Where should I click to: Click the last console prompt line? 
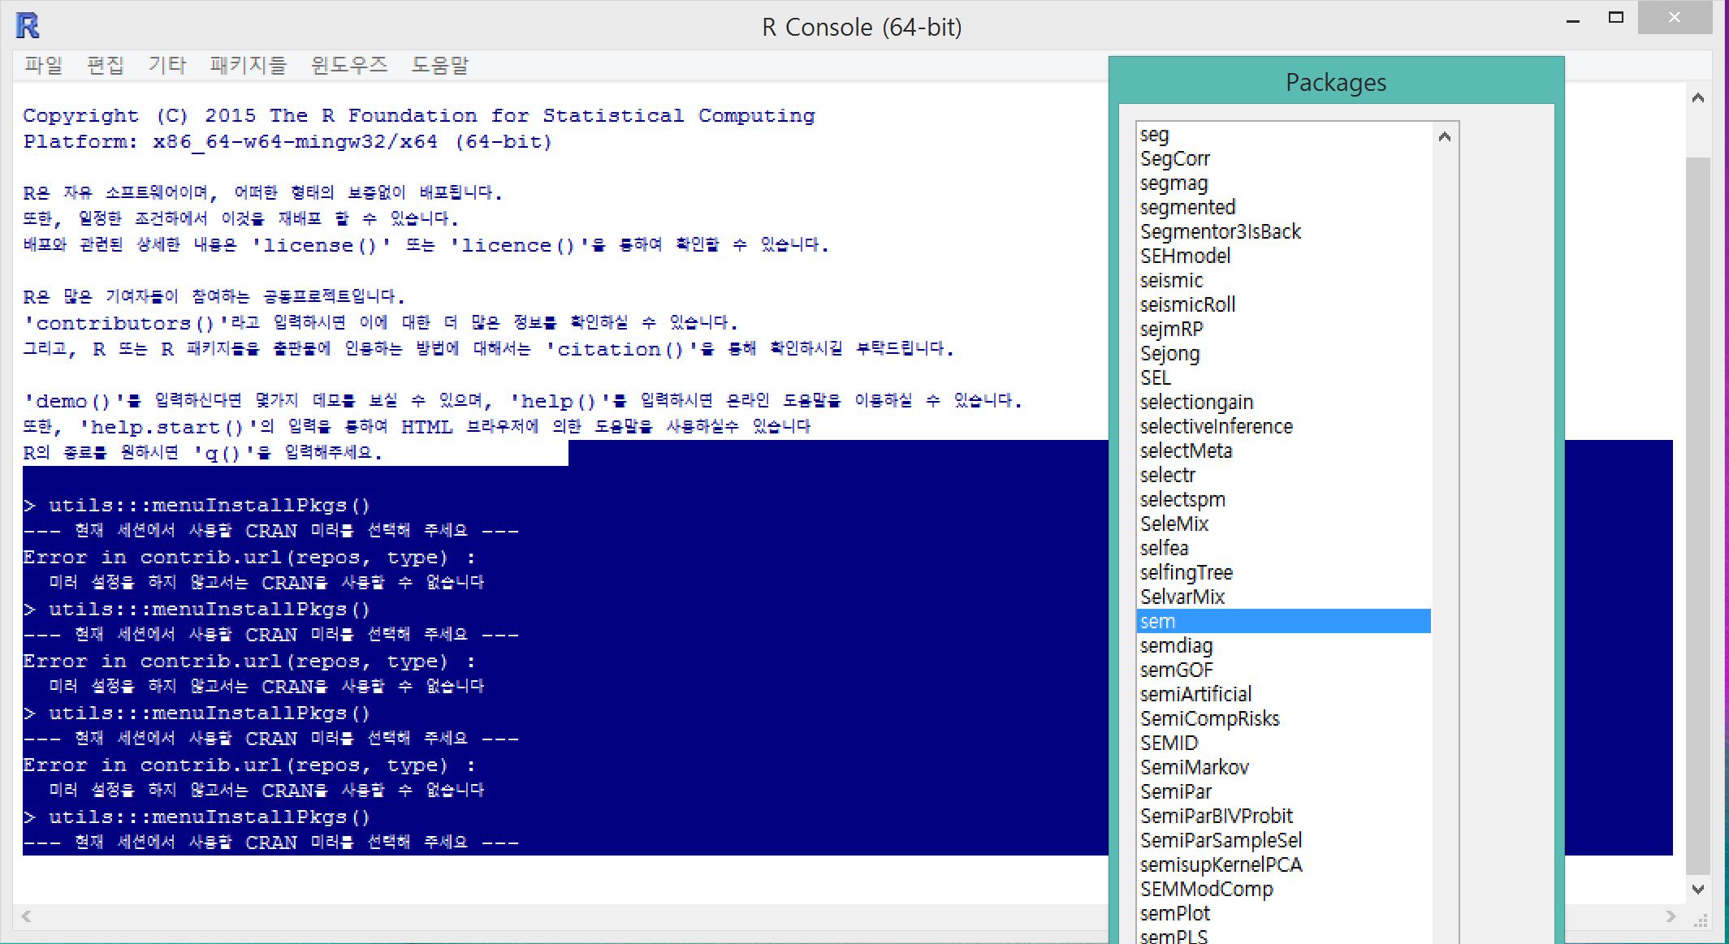(x=197, y=817)
